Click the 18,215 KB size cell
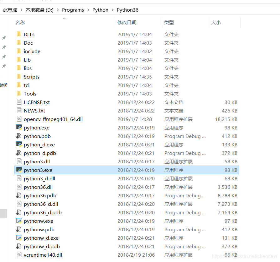280x262 pixels. point(226,119)
